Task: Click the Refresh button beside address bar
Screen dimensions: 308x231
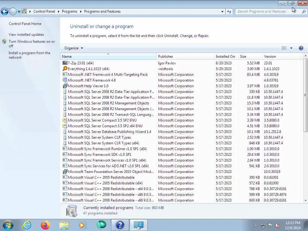Action: (x=229, y=12)
